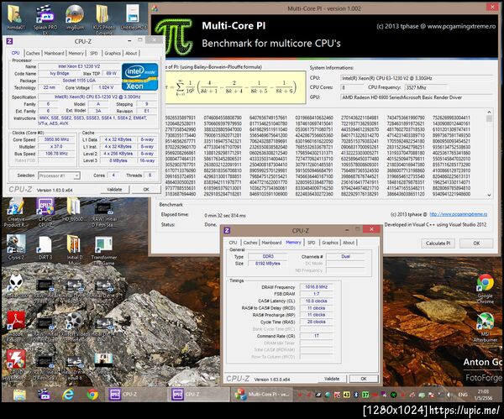Open the Initial D Music folder
504x419 pixels.
(x=74, y=249)
